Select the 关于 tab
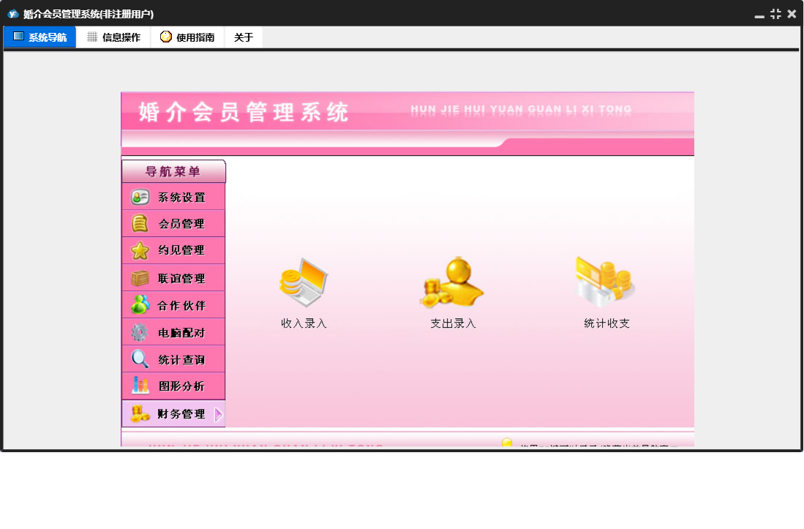The image size is (804, 529). [x=244, y=37]
